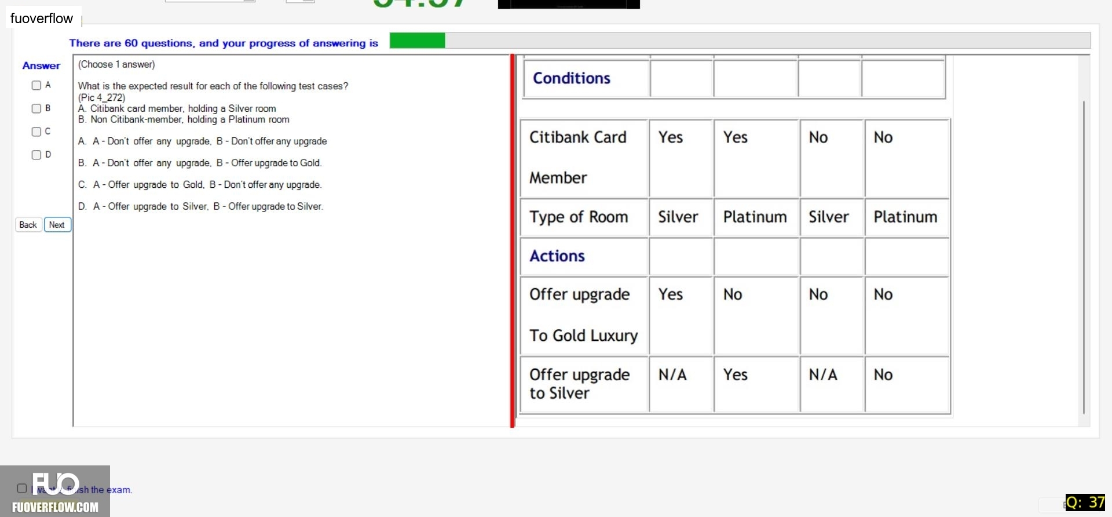Click the 'Conditions' table header cell
This screenshot has height=517, width=1112.
587,79
